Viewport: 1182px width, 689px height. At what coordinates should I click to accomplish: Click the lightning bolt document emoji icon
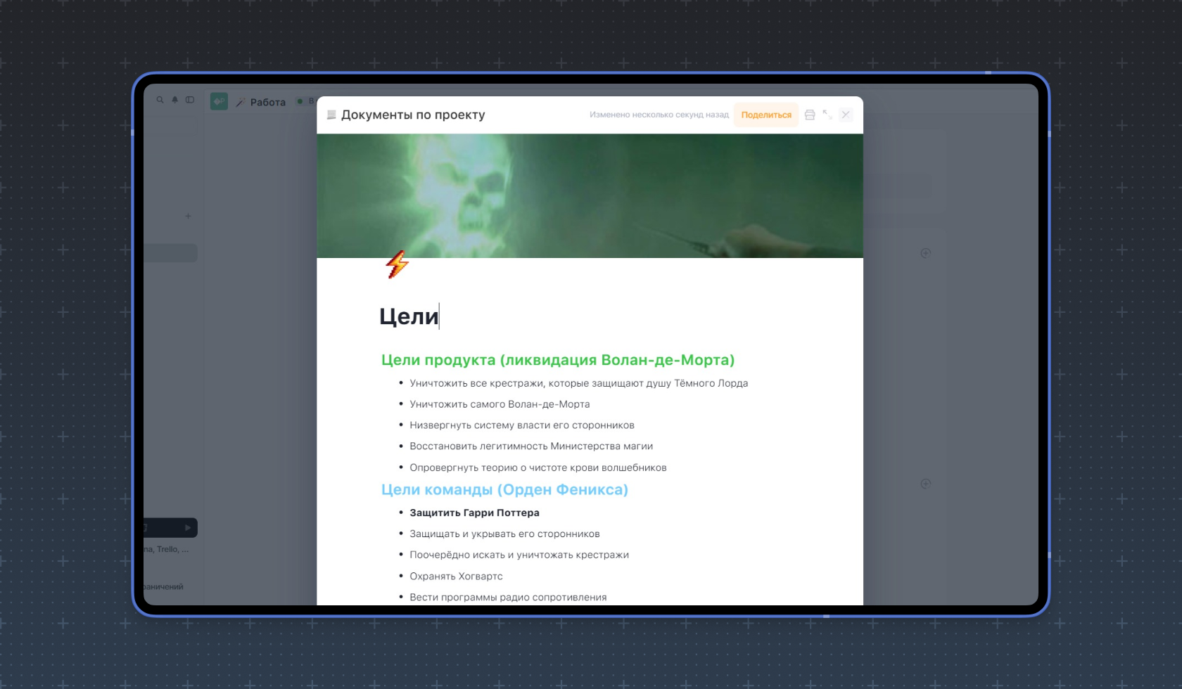(397, 265)
